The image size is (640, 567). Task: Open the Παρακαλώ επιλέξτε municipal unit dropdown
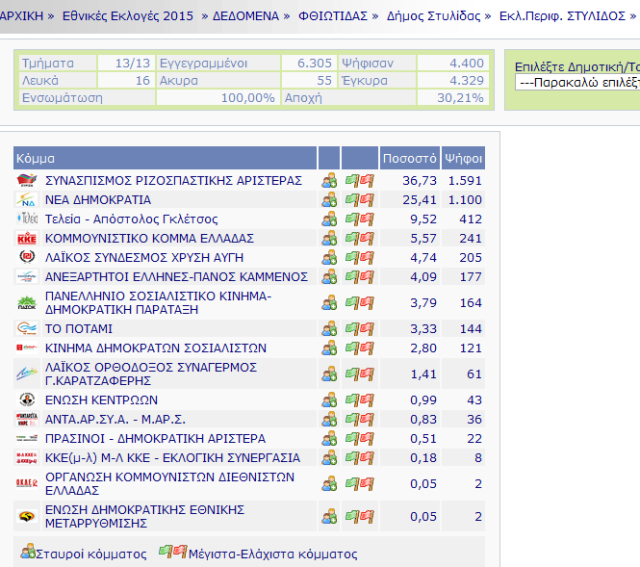[x=577, y=83]
